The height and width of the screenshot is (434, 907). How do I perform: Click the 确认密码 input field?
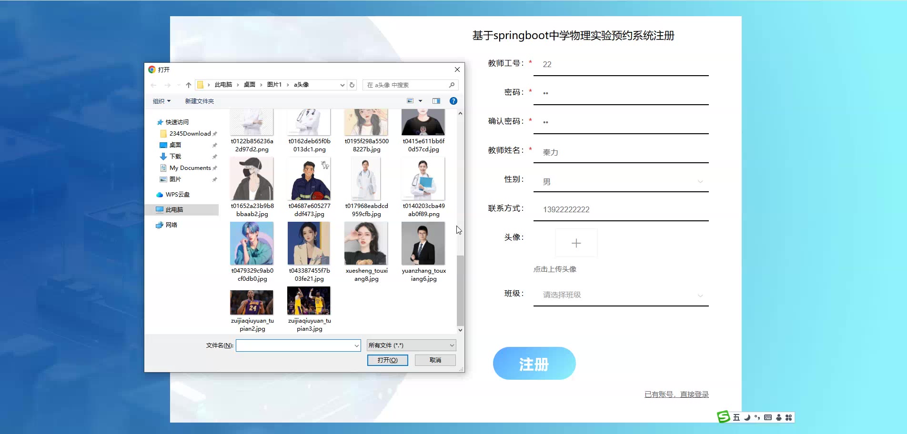621,122
